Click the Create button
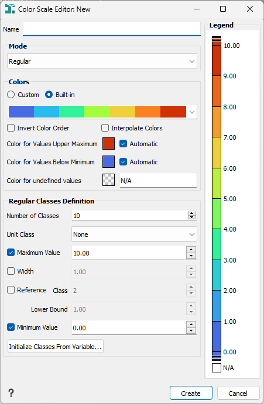The height and width of the screenshot is (404, 264). pyautogui.click(x=191, y=393)
